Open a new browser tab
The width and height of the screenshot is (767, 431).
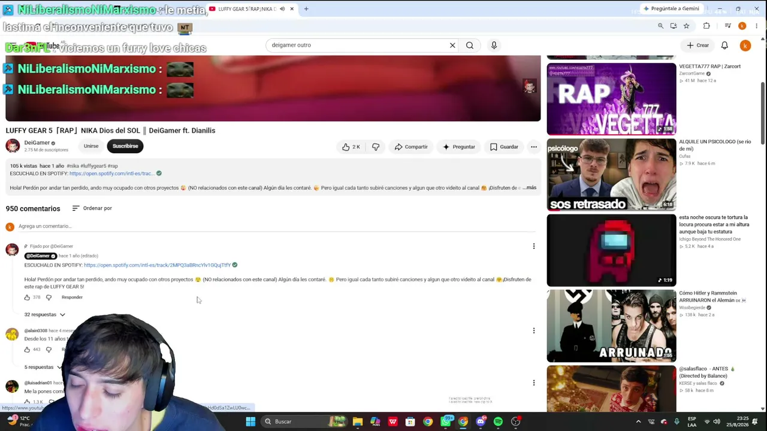(x=306, y=9)
